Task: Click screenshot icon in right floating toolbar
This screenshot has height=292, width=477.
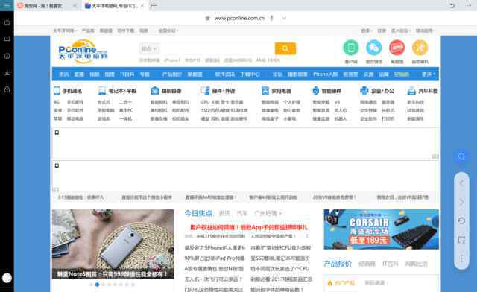Action: (x=461, y=240)
